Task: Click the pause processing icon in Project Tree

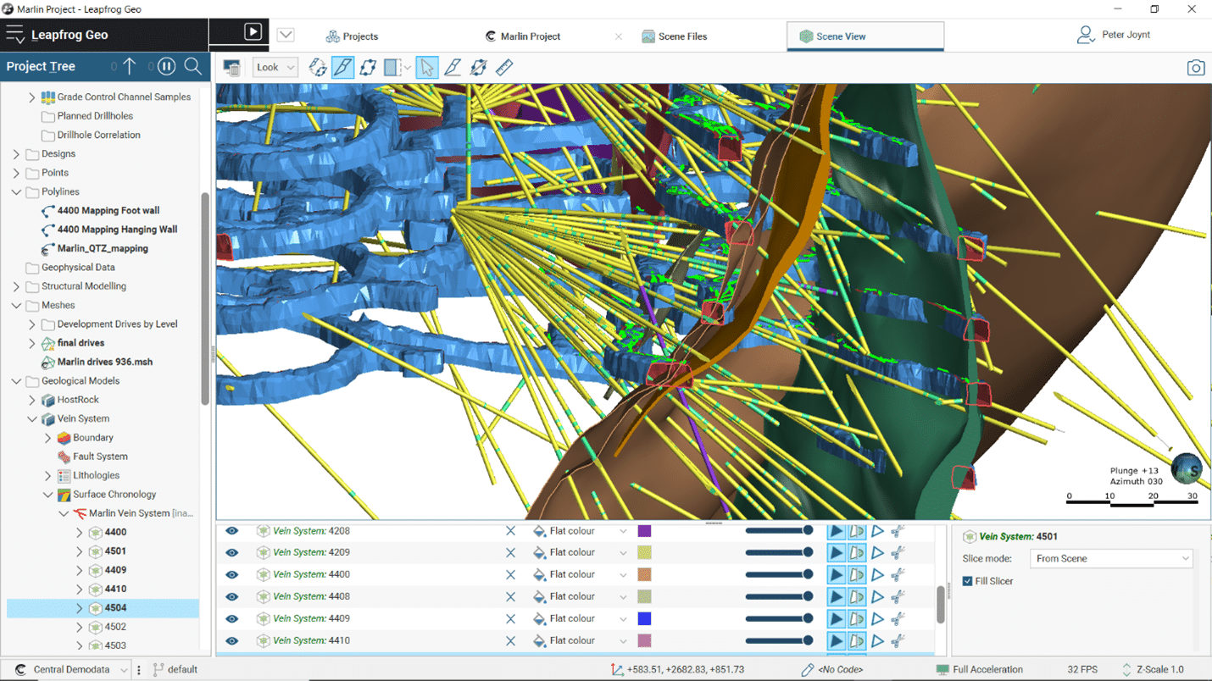Action: (167, 66)
